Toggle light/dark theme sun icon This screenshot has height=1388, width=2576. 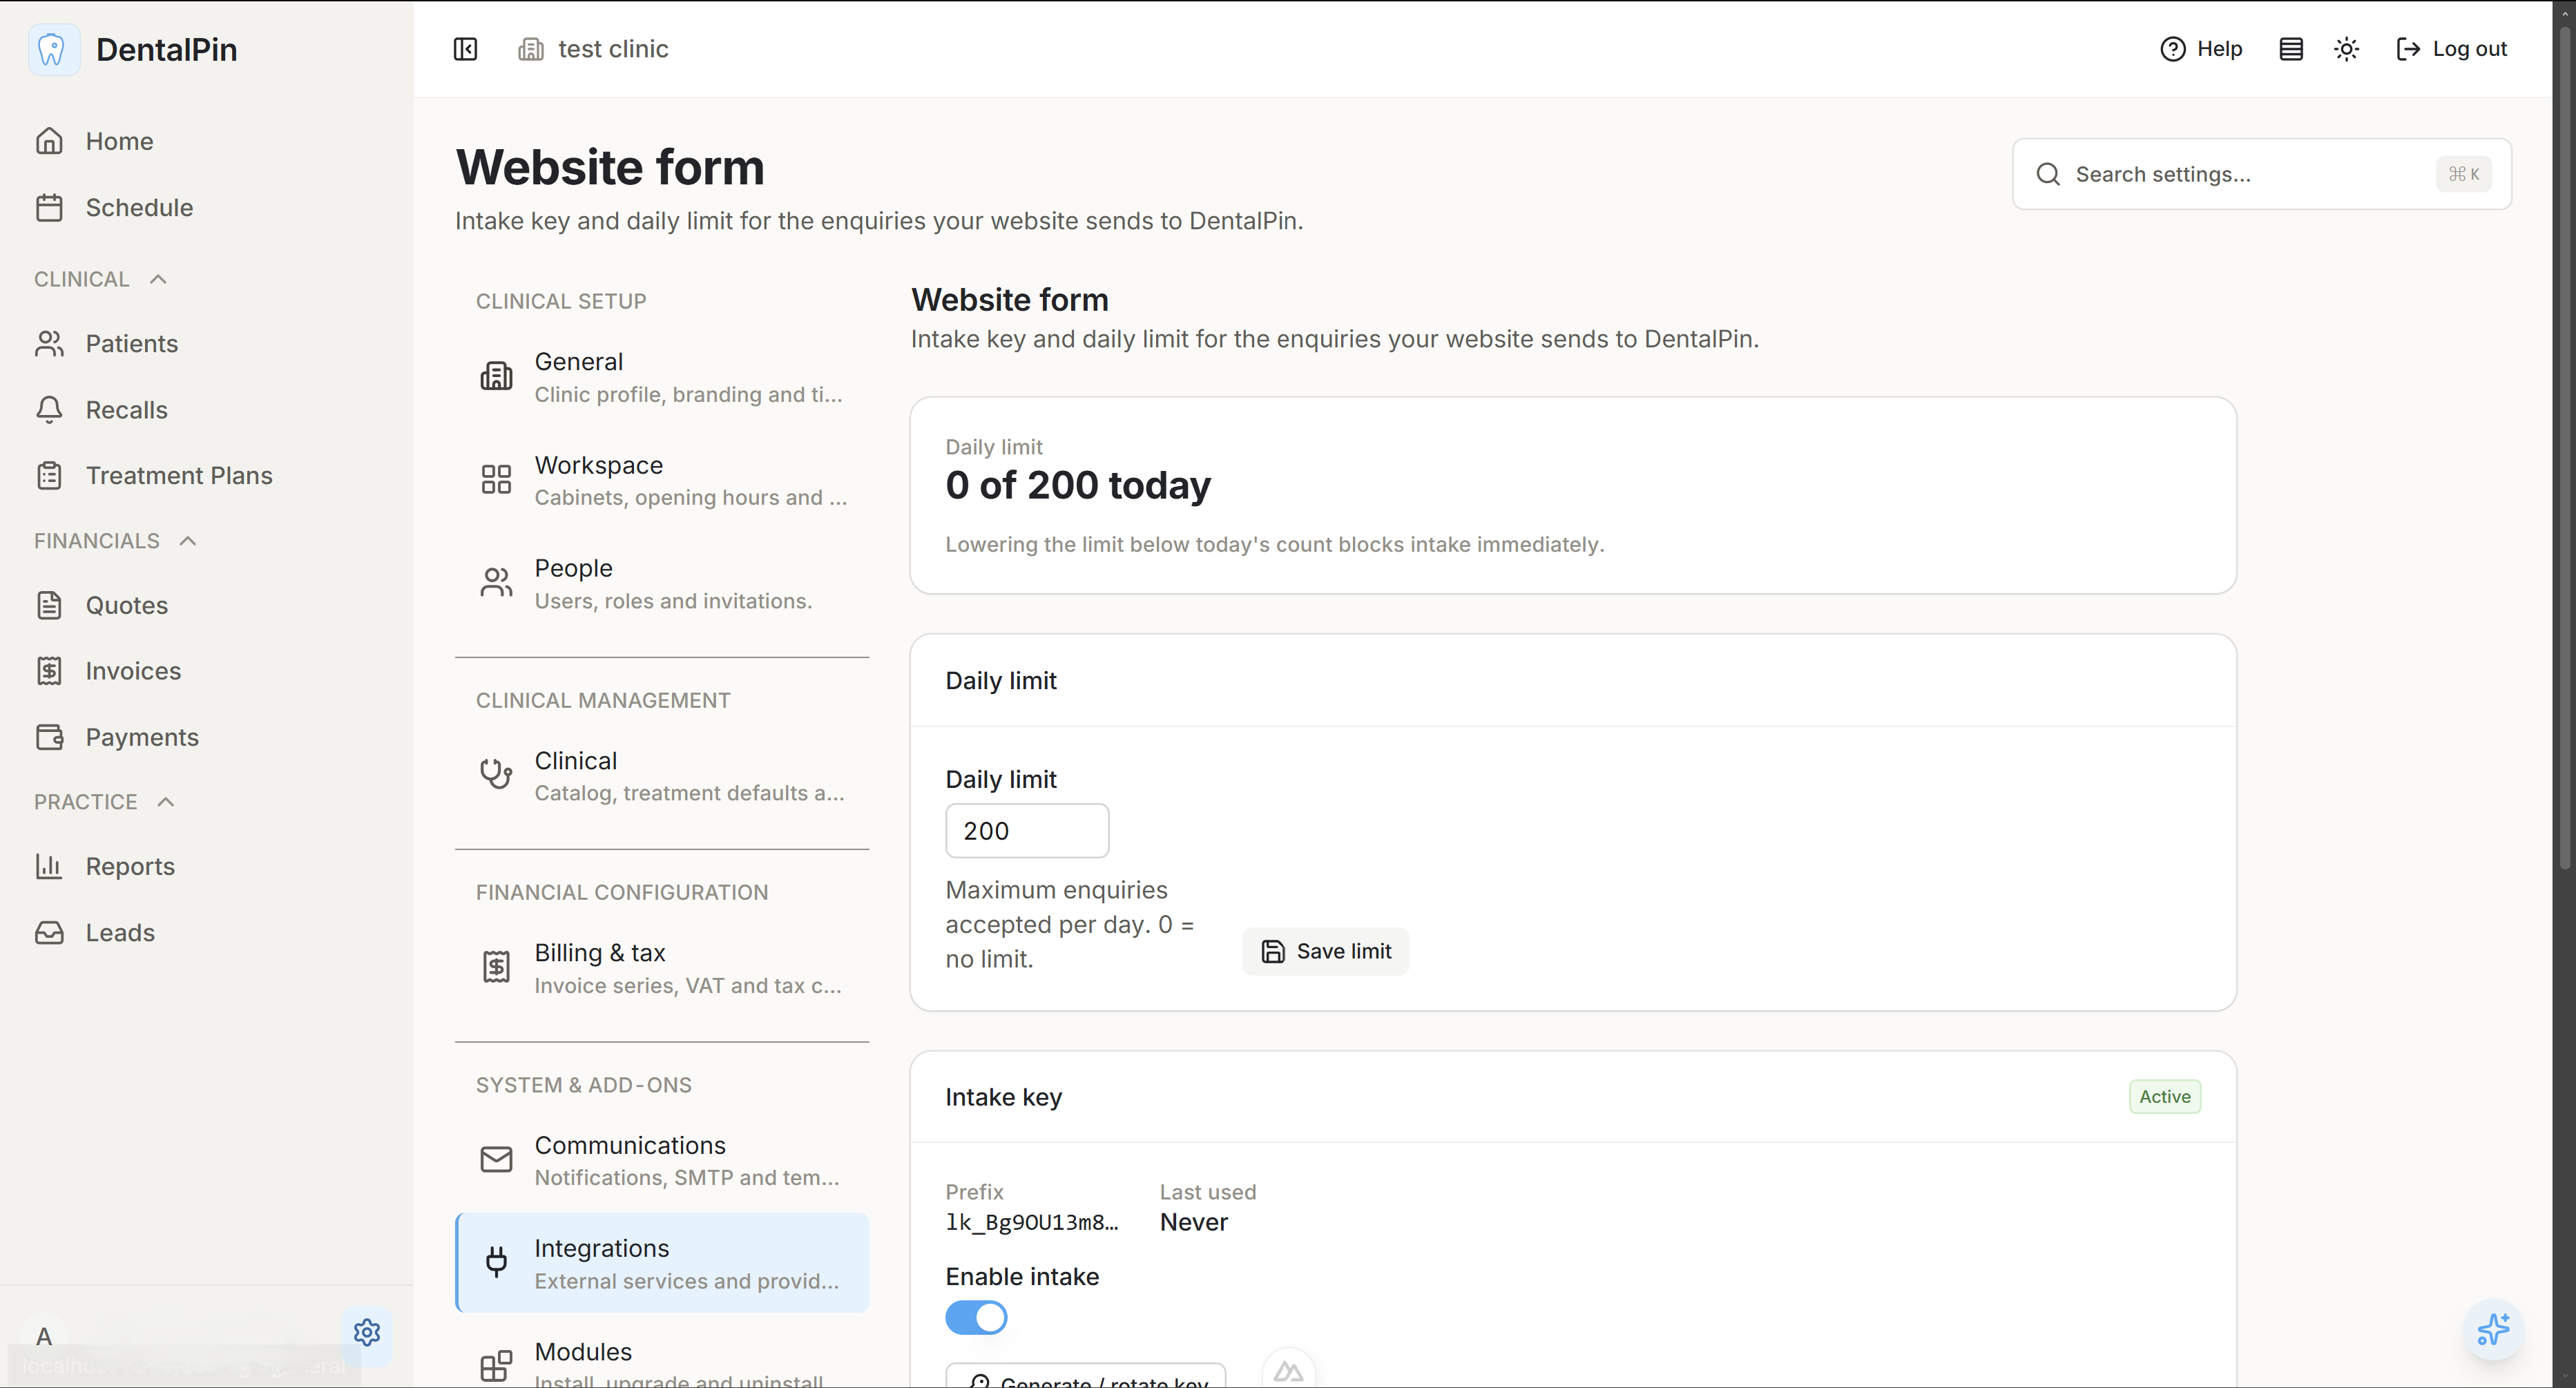click(2346, 49)
